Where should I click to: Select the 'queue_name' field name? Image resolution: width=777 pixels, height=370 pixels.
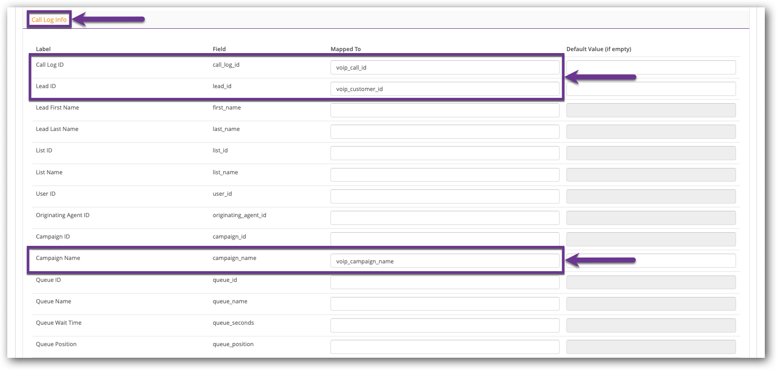pyautogui.click(x=230, y=301)
